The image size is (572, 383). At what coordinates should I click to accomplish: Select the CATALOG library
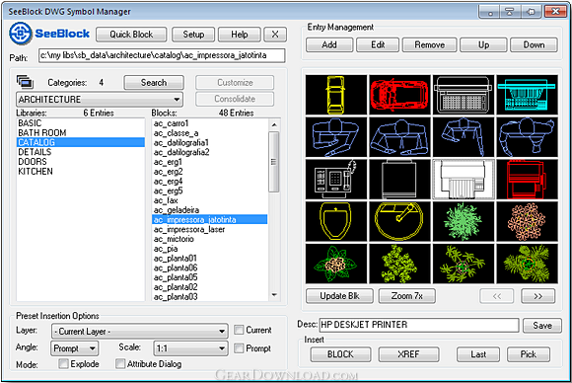pos(80,142)
